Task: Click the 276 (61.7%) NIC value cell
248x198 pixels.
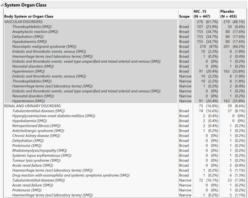Action: coord(205,21)
